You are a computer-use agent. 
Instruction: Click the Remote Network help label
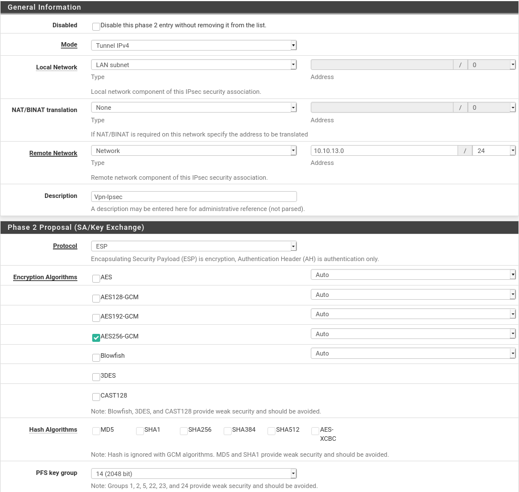coord(53,153)
